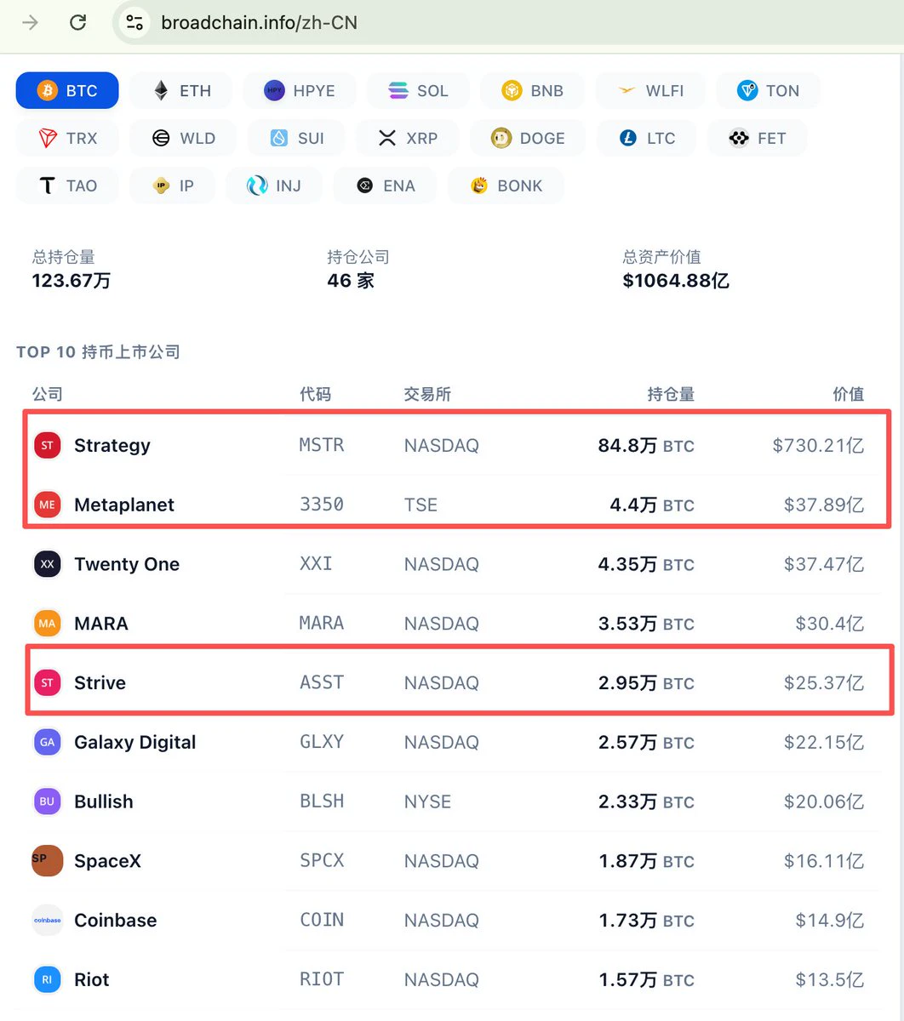The width and height of the screenshot is (904, 1021).
Task: Click the SpaceX SP logo icon
Action: [x=47, y=861]
